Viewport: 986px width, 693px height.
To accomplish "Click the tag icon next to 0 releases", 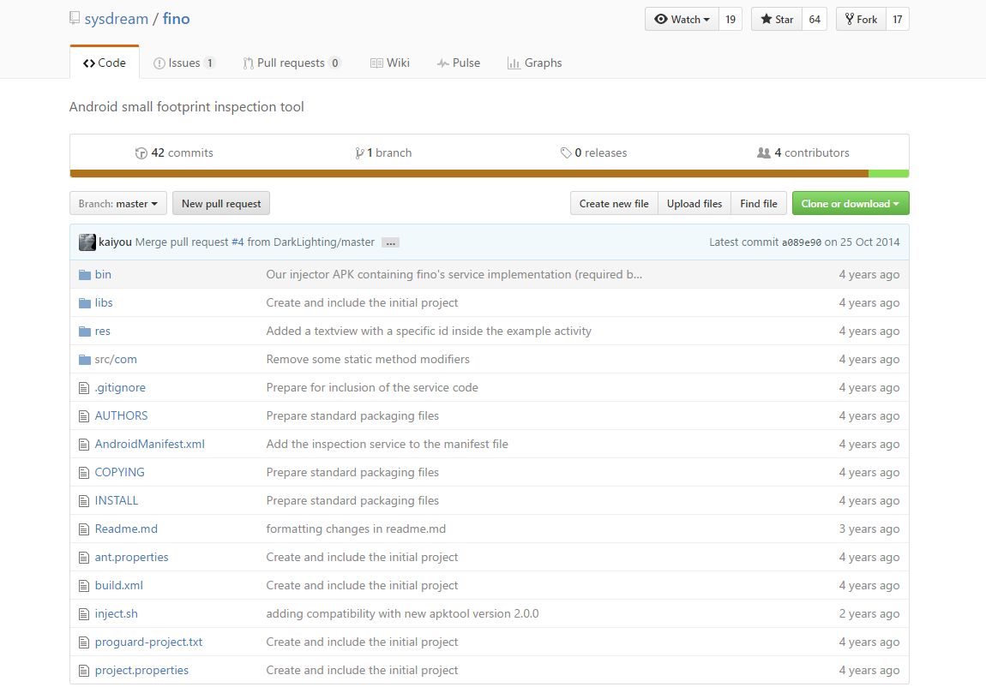I will [566, 152].
